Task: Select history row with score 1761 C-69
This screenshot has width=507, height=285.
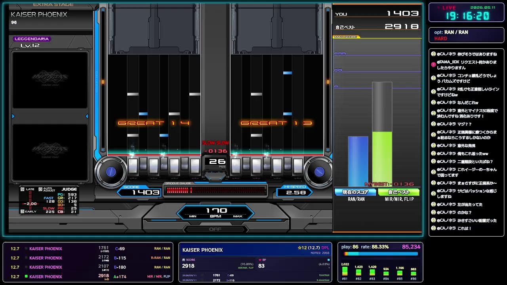Action: tap(89, 249)
